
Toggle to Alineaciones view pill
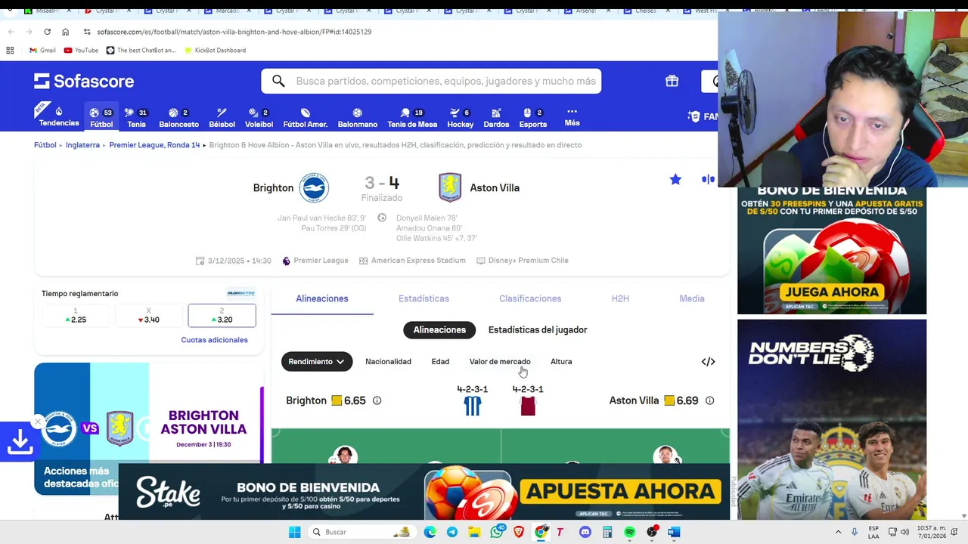pyautogui.click(x=439, y=329)
